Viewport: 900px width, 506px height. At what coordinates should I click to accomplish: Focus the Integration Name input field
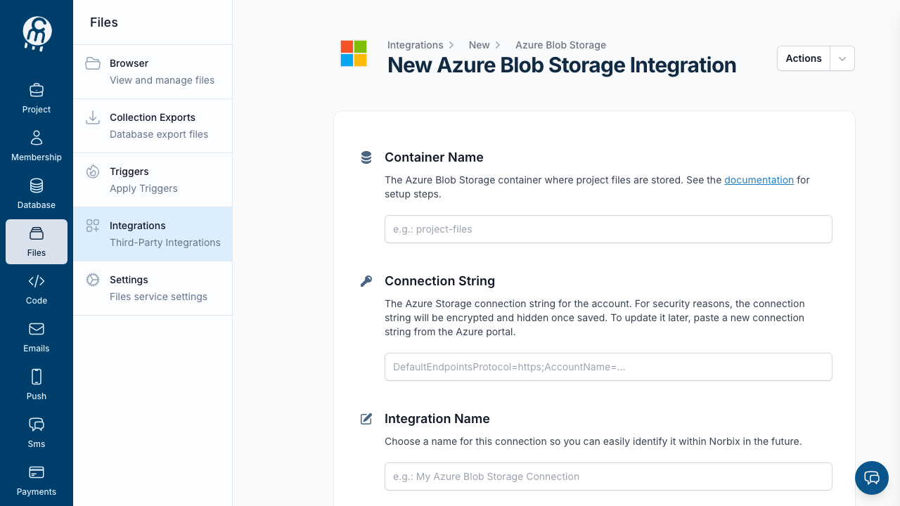pyautogui.click(x=608, y=476)
